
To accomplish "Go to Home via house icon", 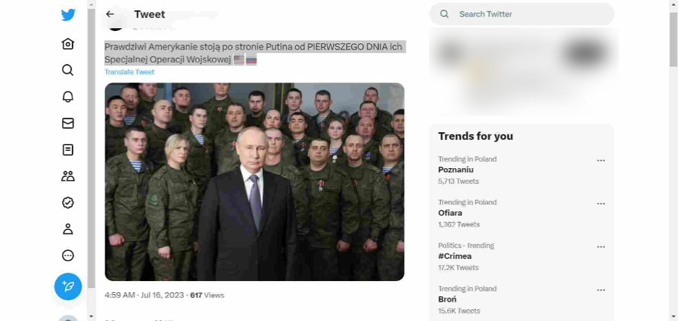I will pos(68,43).
